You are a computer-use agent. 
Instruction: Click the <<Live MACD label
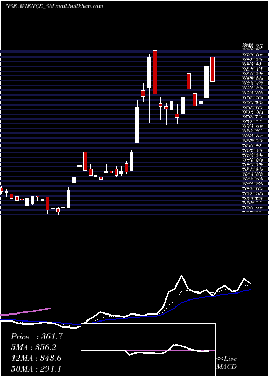click(x=226, y=362)
